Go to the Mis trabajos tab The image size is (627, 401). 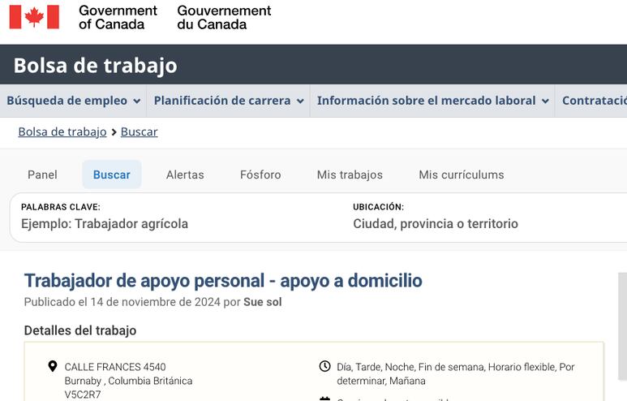tap(350, 175)
